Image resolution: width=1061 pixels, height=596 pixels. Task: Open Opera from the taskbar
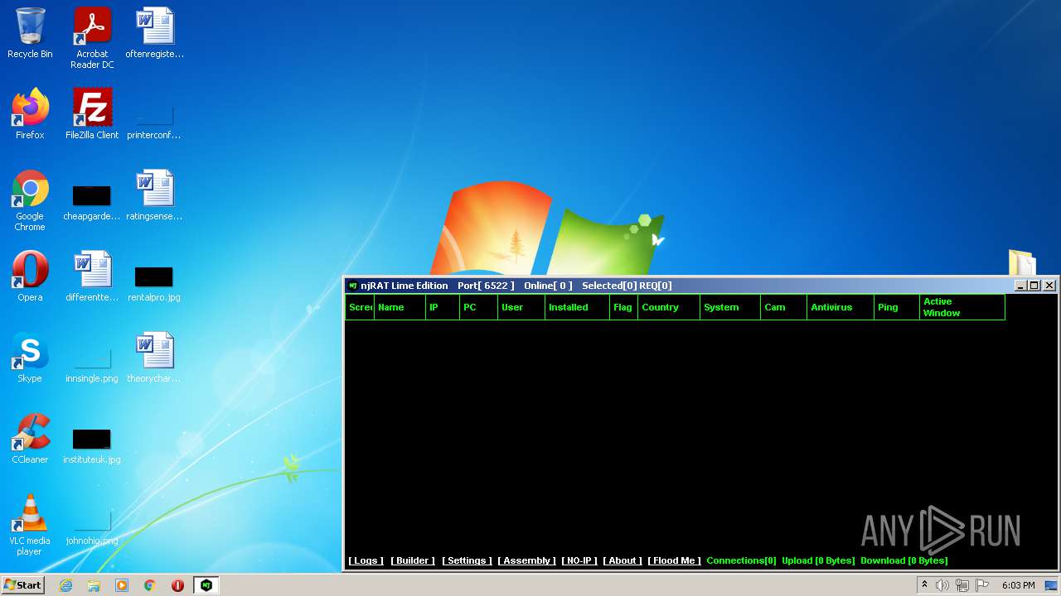[x=177, y=585]
